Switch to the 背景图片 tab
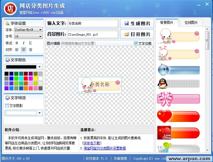The image size is (213, 162). pyautogui.click(x=167, y=22)
